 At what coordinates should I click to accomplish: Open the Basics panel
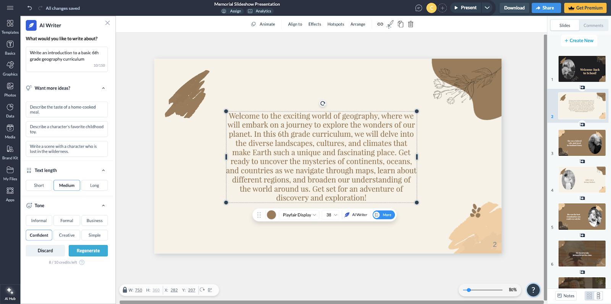click(x=10, y=48)
